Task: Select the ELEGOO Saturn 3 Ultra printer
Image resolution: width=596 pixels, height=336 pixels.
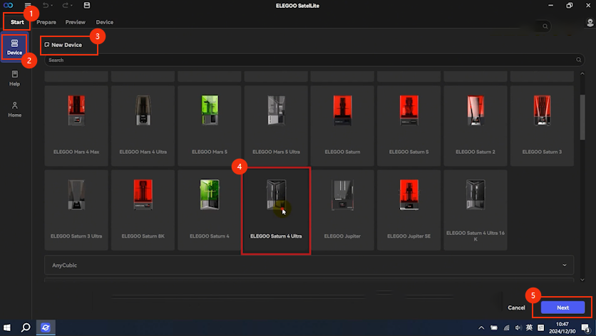Action: pos(76,210)
